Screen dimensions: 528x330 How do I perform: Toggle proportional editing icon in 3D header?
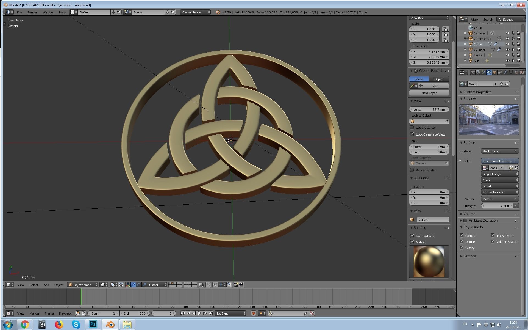(208, 285)
